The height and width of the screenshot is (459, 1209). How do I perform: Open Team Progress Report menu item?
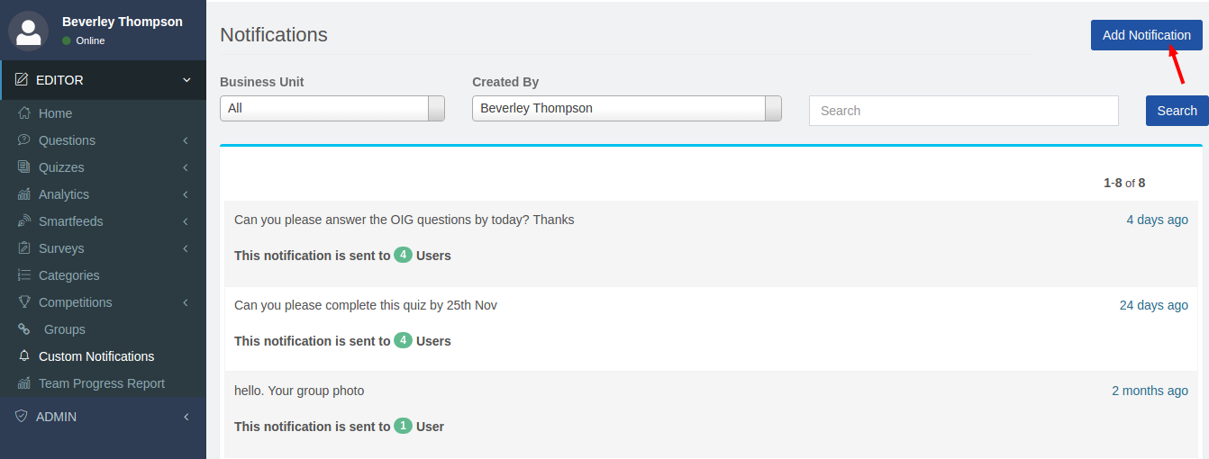pos(101,383)
